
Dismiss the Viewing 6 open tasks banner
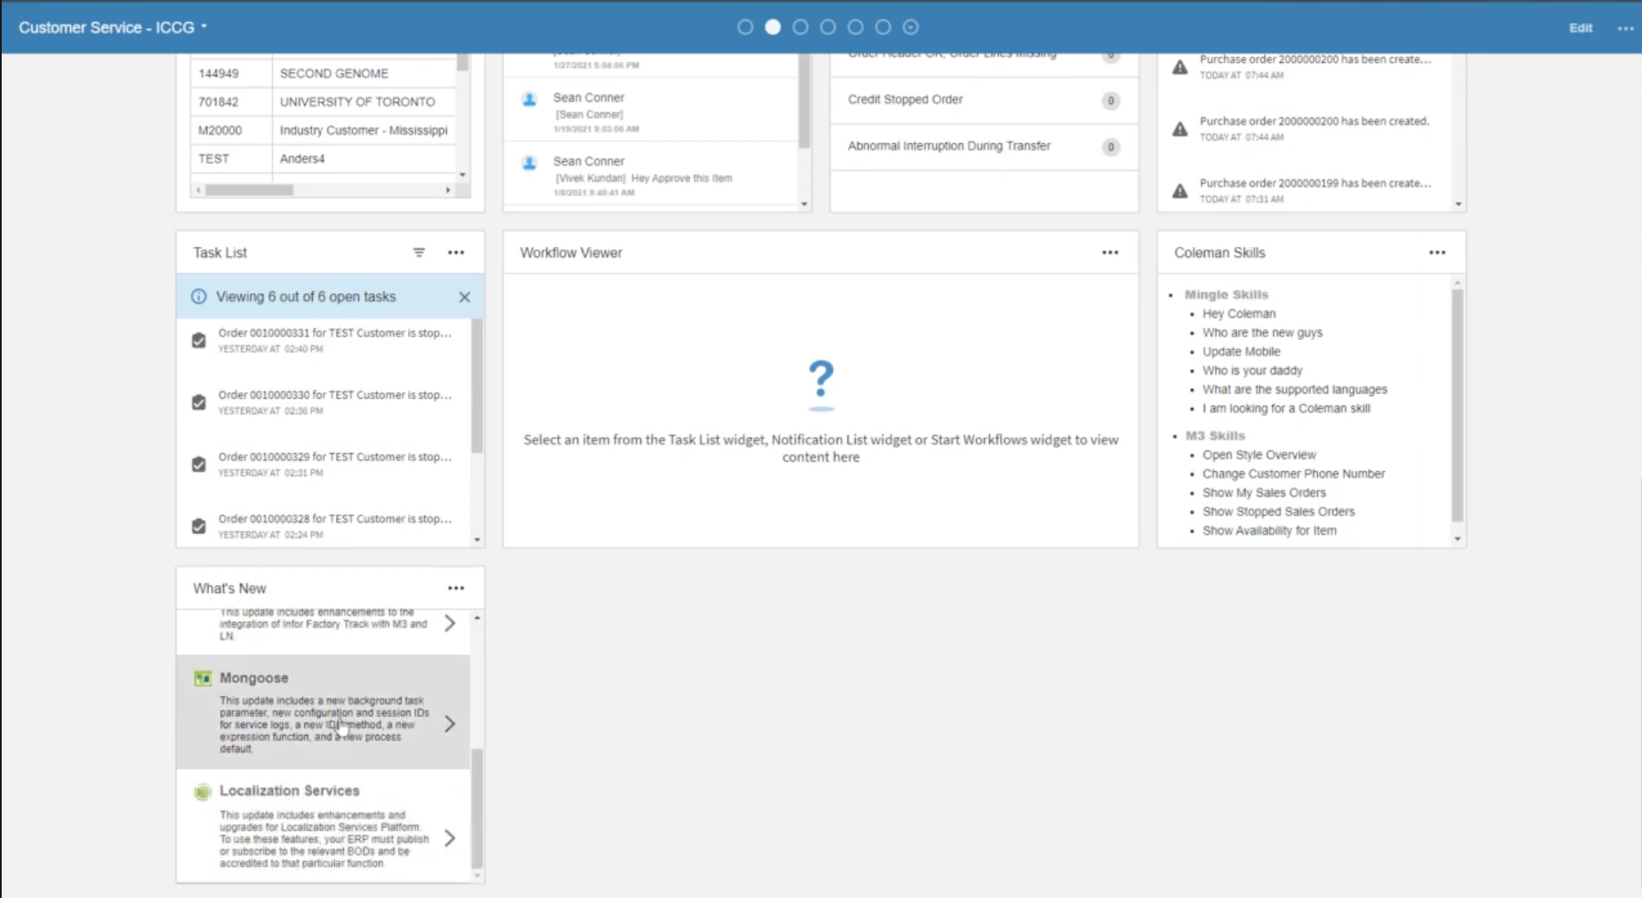tap(465, 296)
